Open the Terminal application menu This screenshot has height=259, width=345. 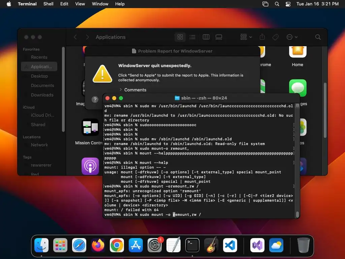[27, 4]
